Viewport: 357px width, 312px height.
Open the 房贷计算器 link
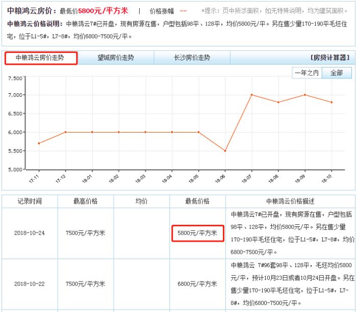pos(329,58)
